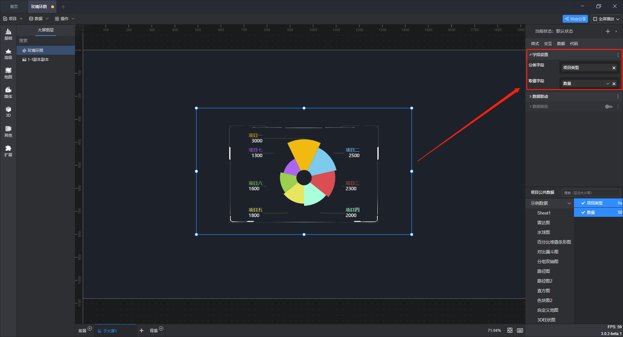Click the fit-to-screen icon near zoom percentage
The image size is (623, 337).
[510, 330]
